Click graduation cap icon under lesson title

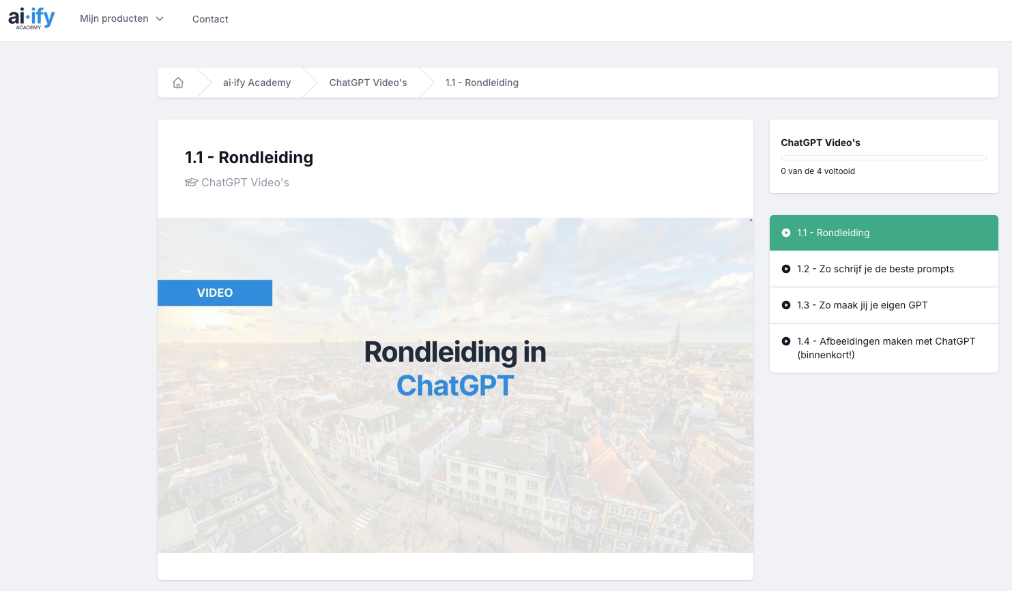(191, 183)
